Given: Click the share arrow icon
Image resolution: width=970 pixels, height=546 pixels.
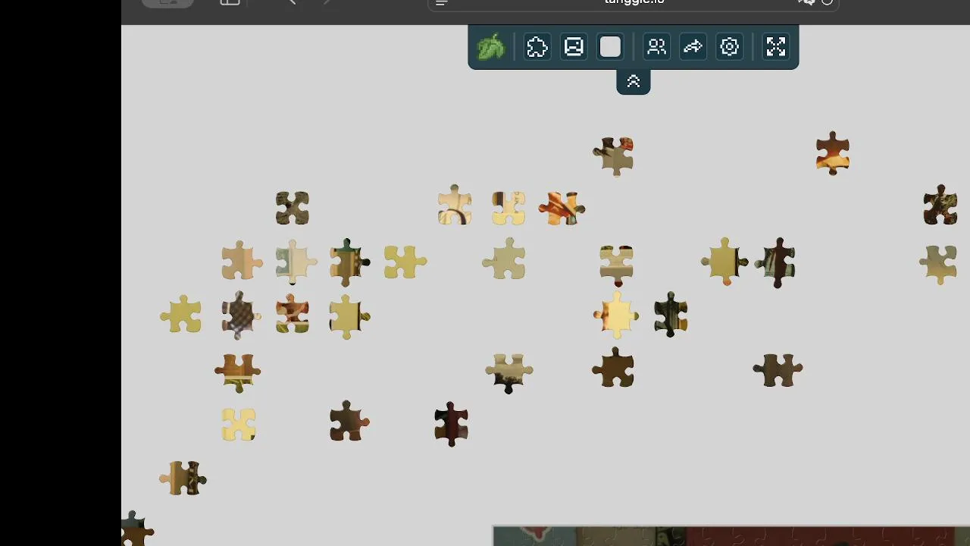Looking at the screenshot, I should pyautogui.click(x=693, y=47).
